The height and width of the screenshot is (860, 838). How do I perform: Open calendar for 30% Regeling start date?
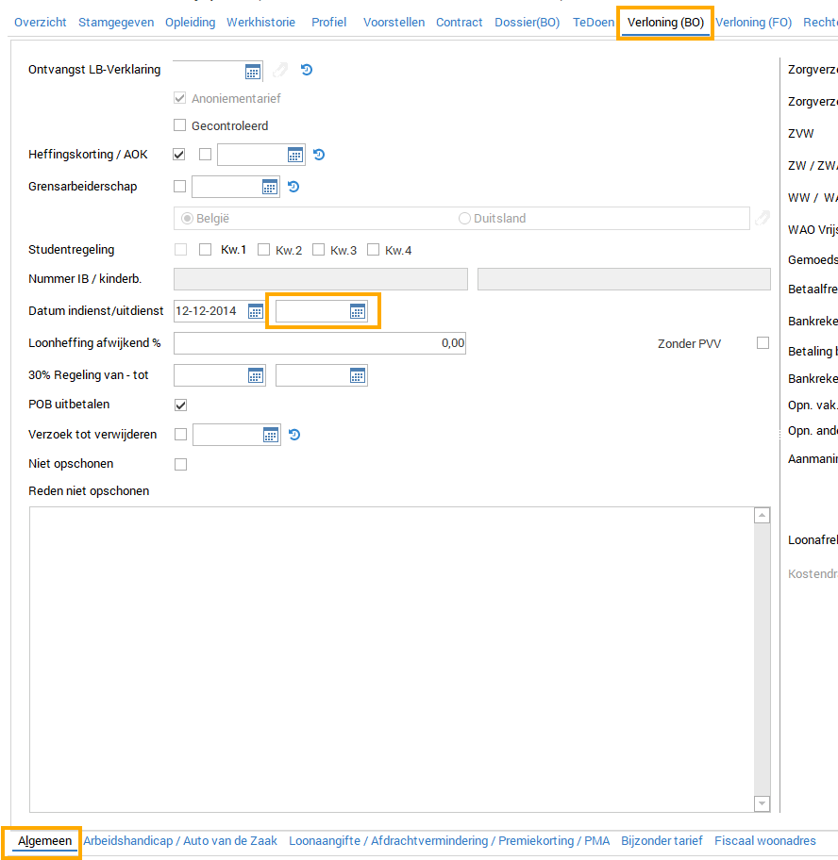click(255, 375)
